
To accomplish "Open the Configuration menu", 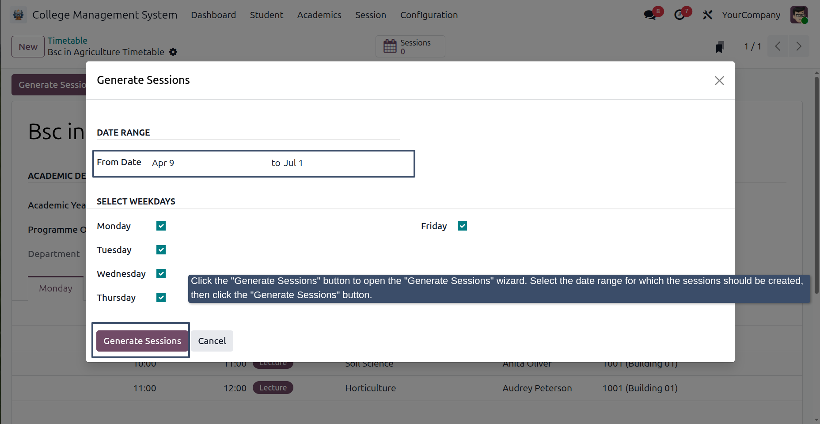I will [429, 15].
